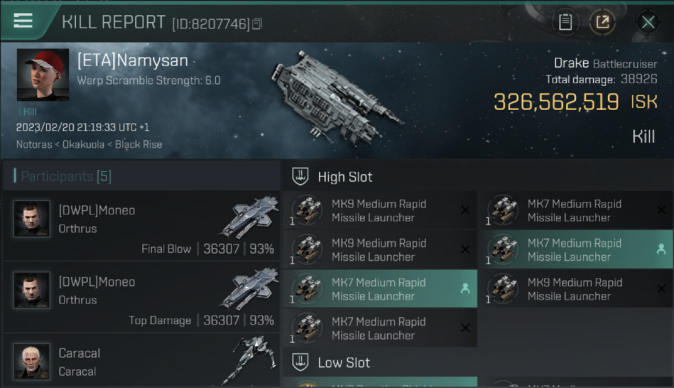
Task: Select the Low Slot section label
Action: [344, 363]
